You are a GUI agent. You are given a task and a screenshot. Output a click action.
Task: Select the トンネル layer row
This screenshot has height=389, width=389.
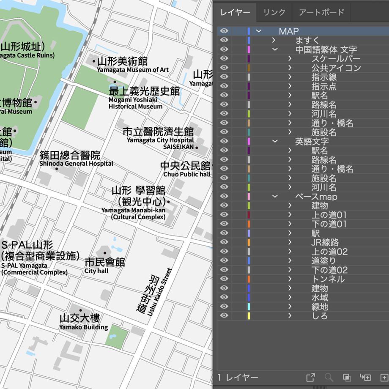[x=303, y=279]
